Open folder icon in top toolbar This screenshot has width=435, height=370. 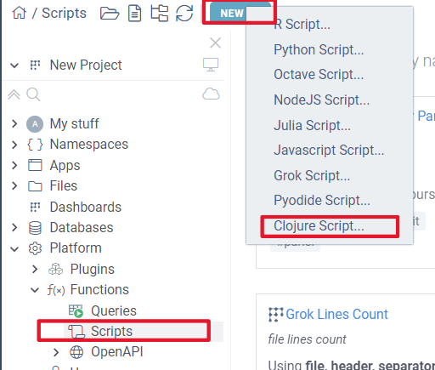tap(110, 14)
